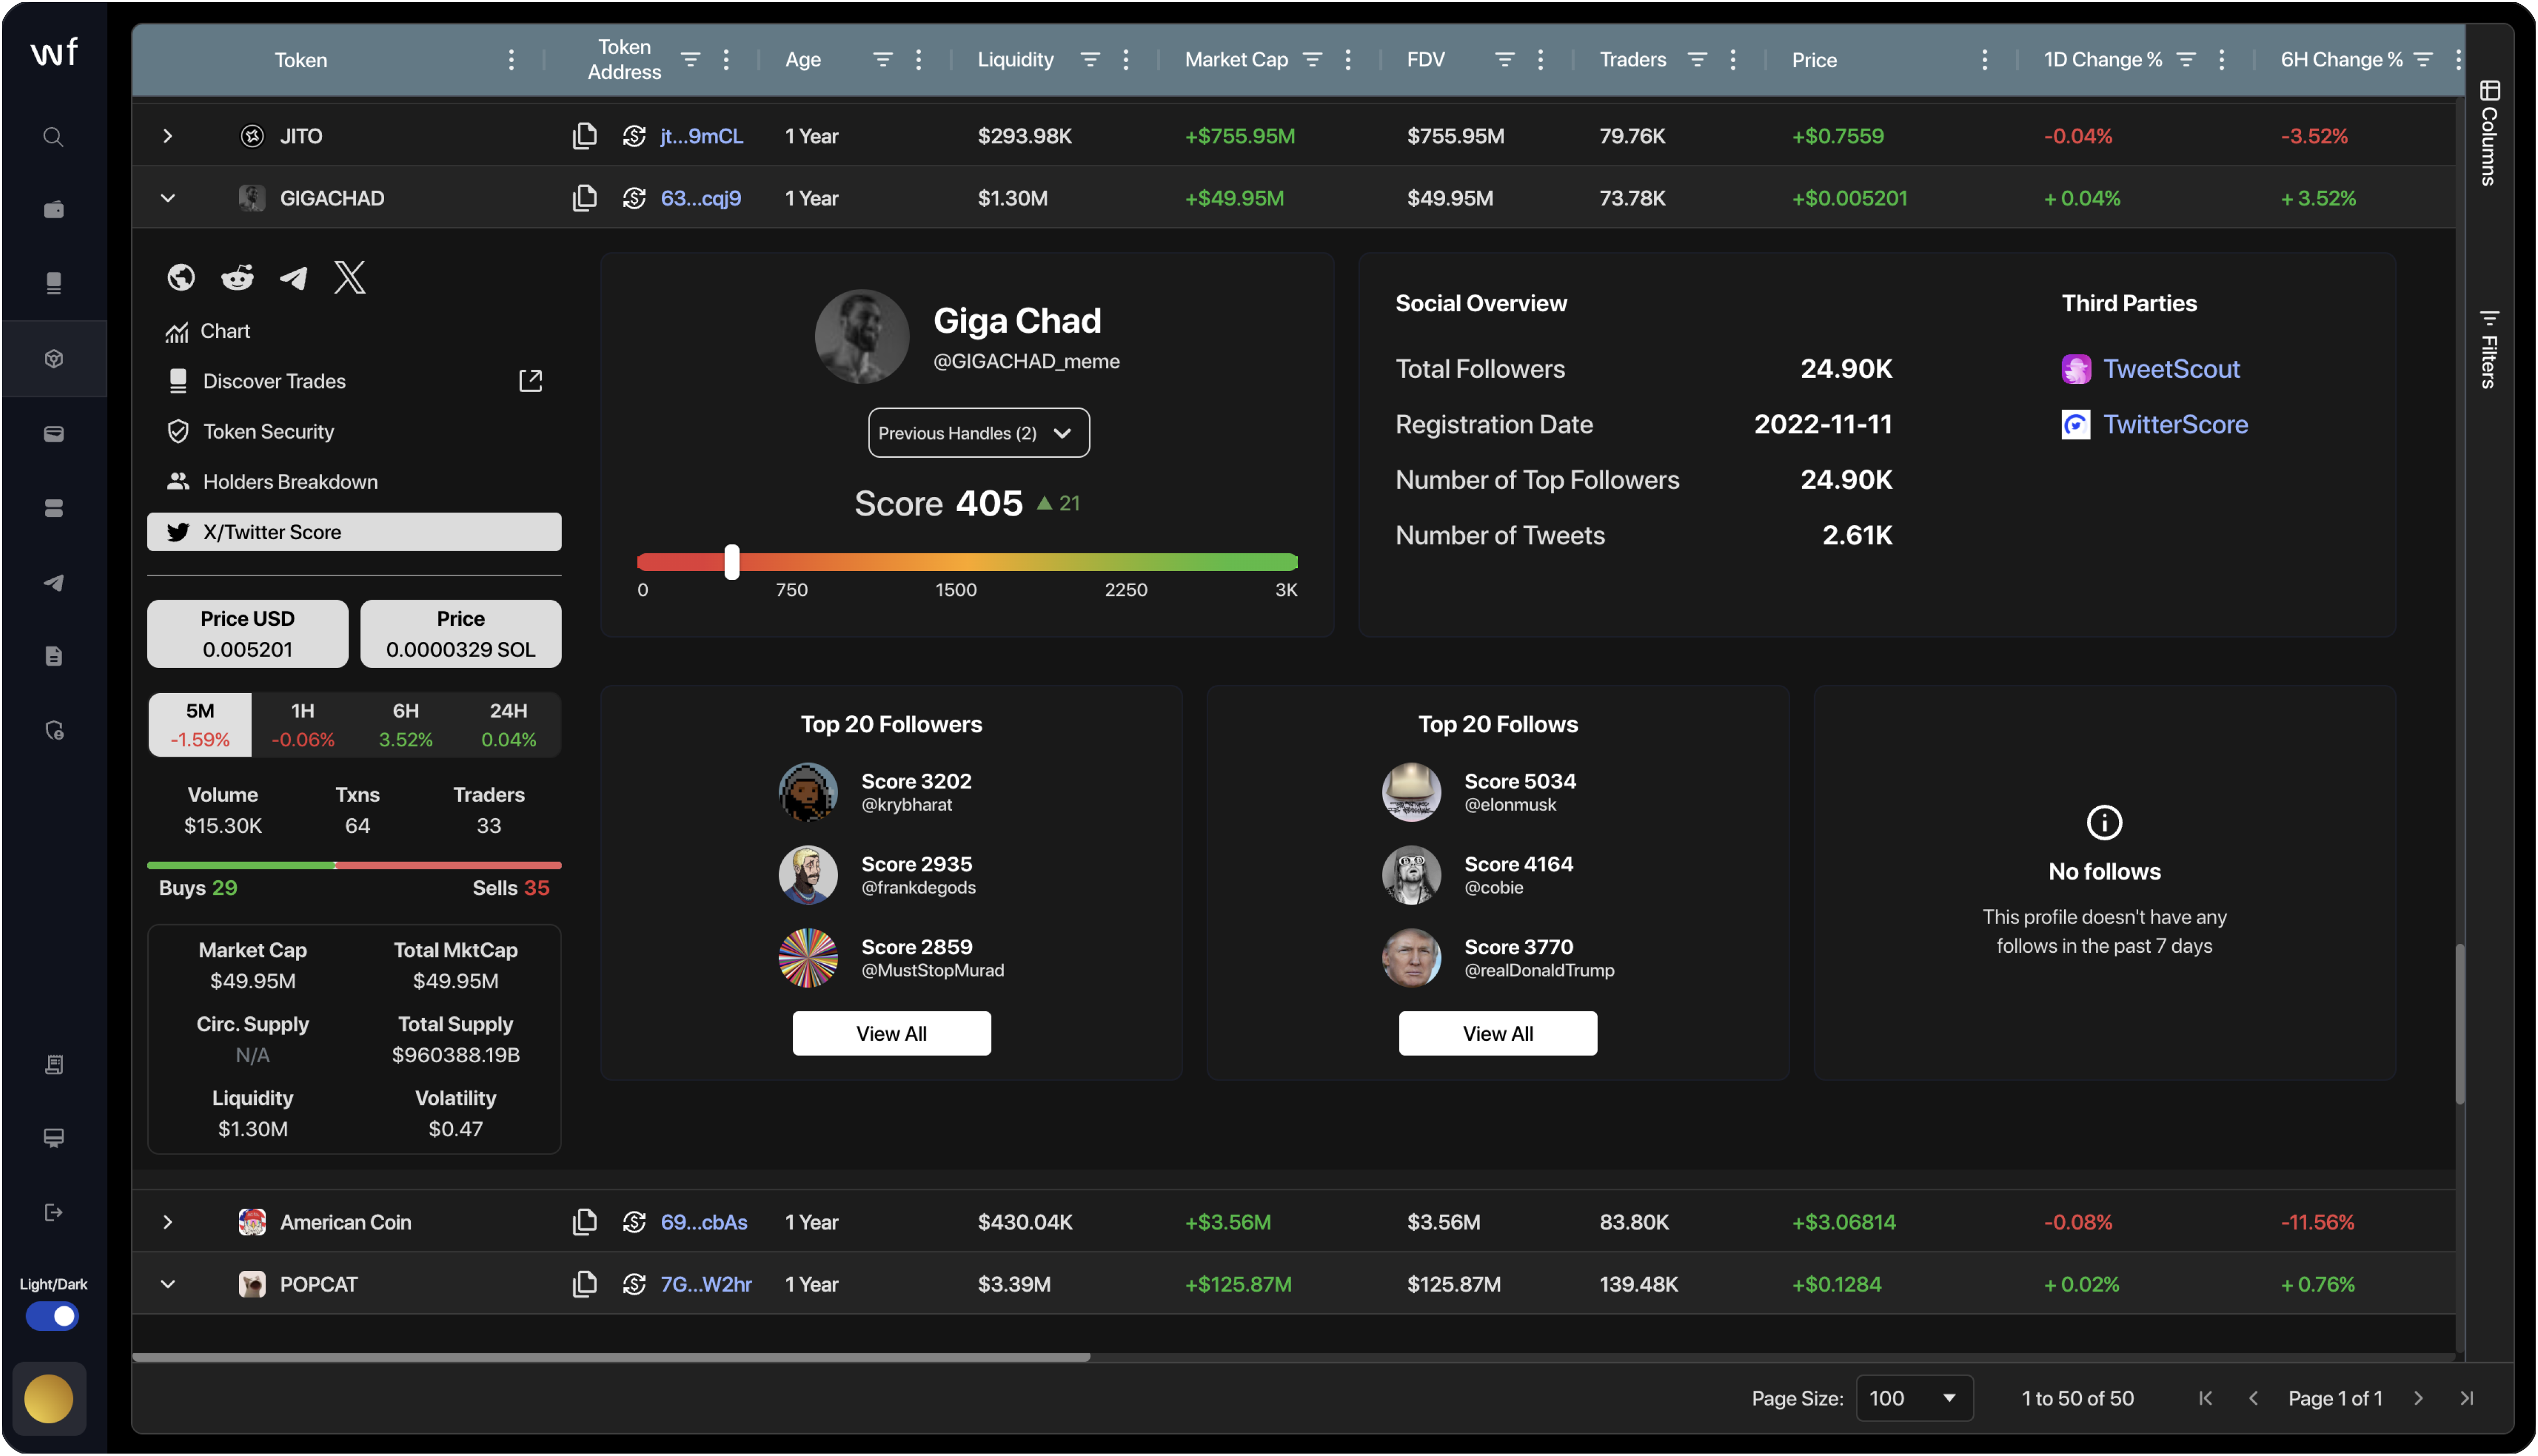2538x1456 pixels.
Task: Collapse the GIGACHAD row
Action: 167,198
